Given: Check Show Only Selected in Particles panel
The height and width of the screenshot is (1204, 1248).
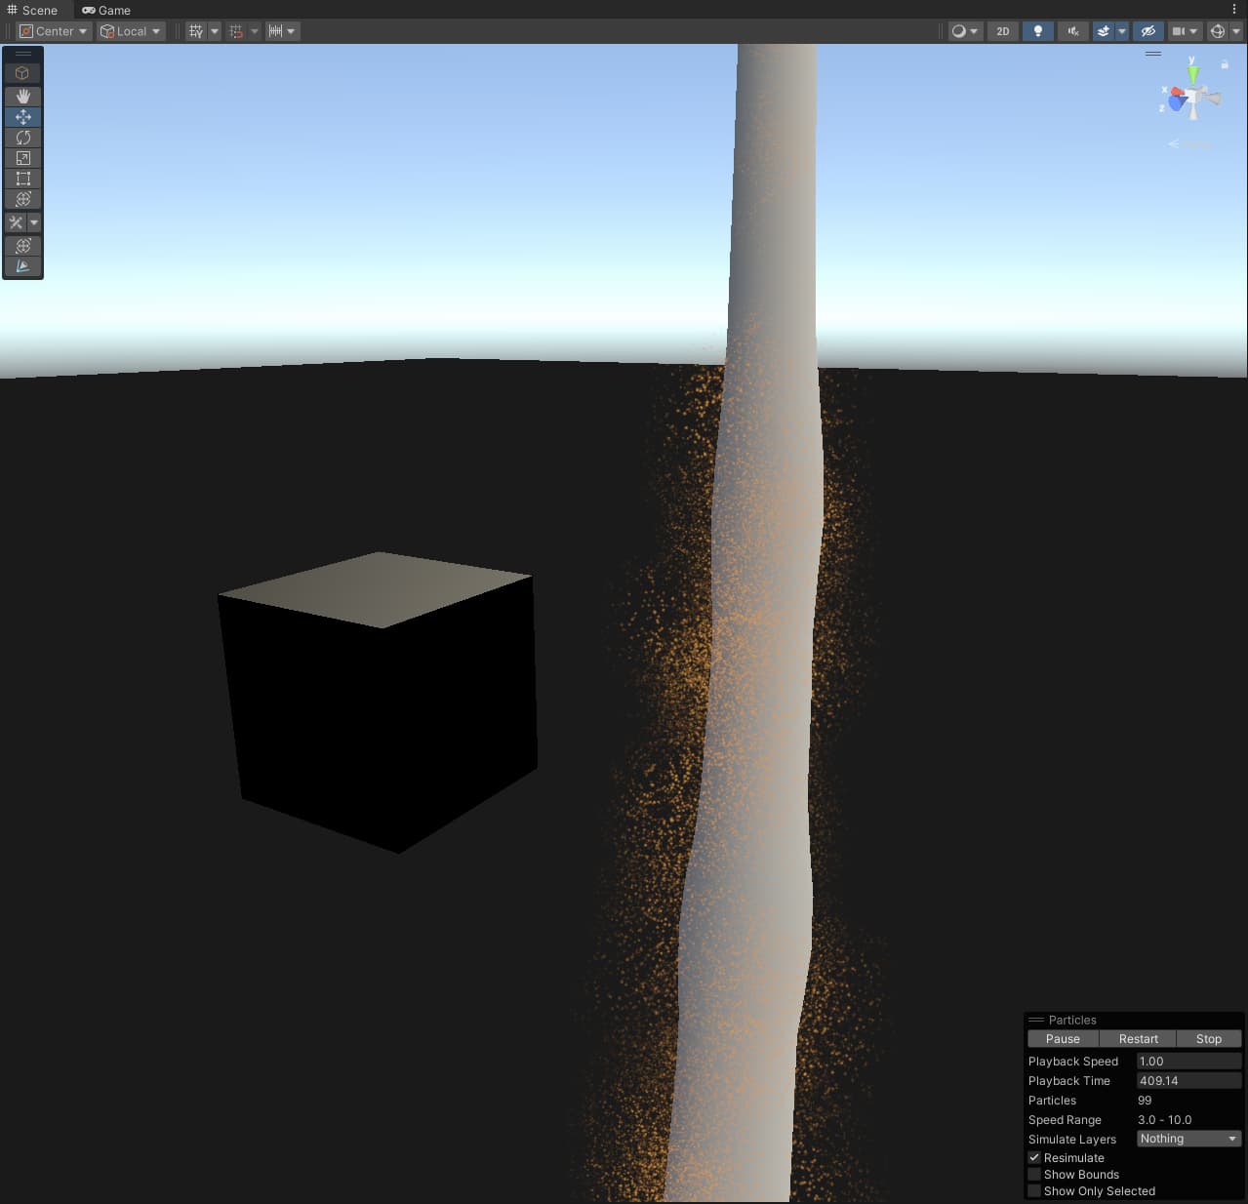Looking at the screenshot, I should (x=1034, y=1190).
